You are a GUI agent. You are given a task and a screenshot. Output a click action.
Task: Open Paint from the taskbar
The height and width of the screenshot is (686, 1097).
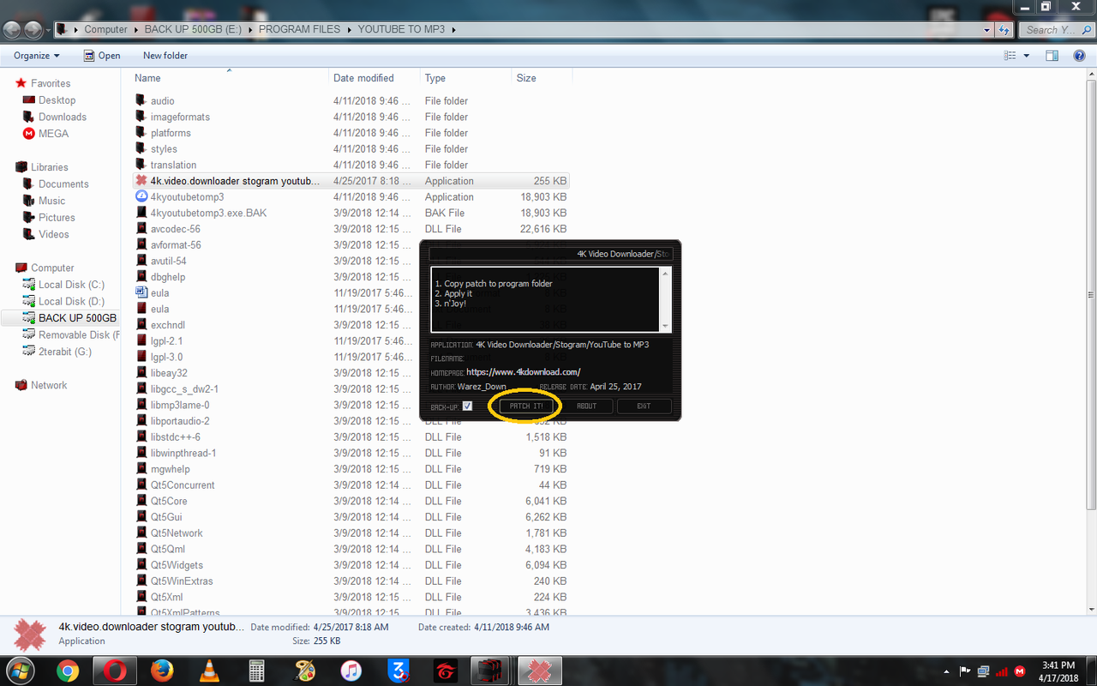pyautogui.click(x=303, y=671)
